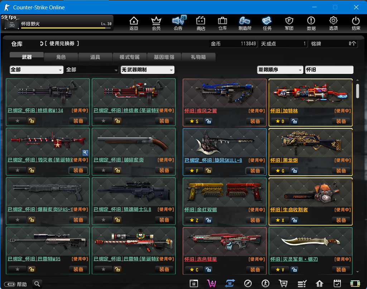
Task: Open the 选项 settings gear icon
Action: (x=333, y=23)
